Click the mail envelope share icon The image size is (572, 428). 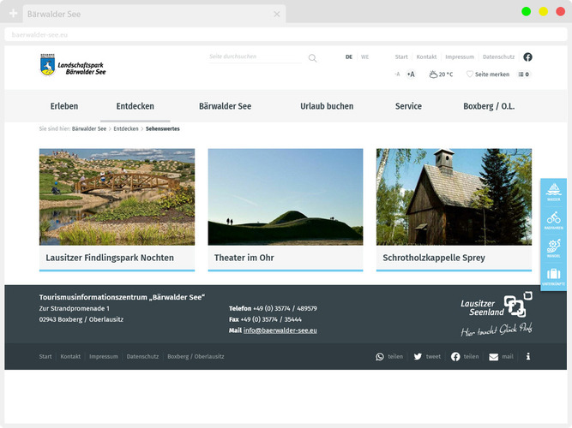pyautogui.click(x=493, y=356)
